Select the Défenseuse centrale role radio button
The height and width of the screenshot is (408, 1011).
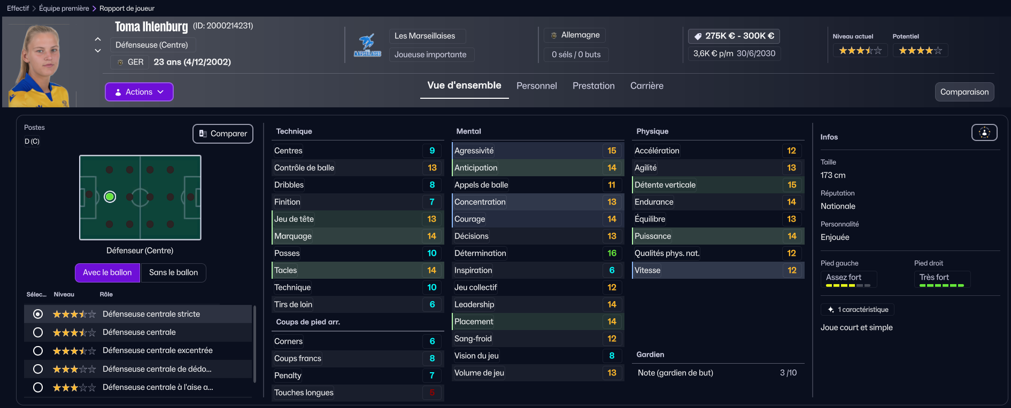(x=38, y=332)
